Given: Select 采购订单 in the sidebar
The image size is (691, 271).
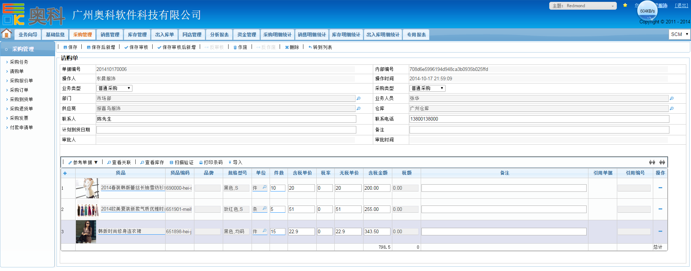Looking at the screenshot, I should coord(19,90).
